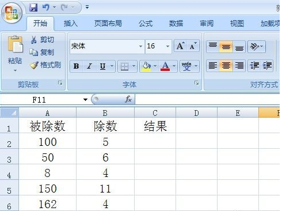Click inside the formula bar

(x=207, y=99)
